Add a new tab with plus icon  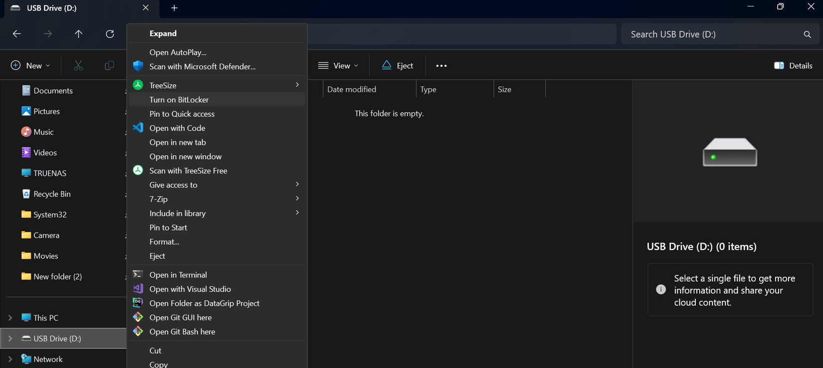tap(174, 8)
